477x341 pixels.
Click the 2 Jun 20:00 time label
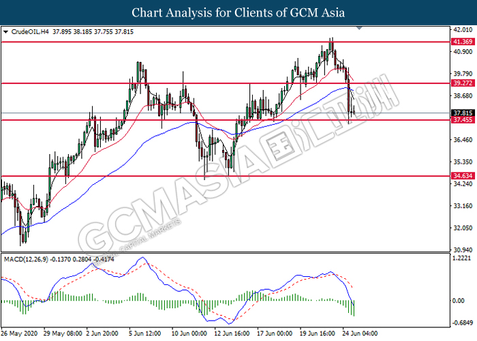click(x=102, y=333)
